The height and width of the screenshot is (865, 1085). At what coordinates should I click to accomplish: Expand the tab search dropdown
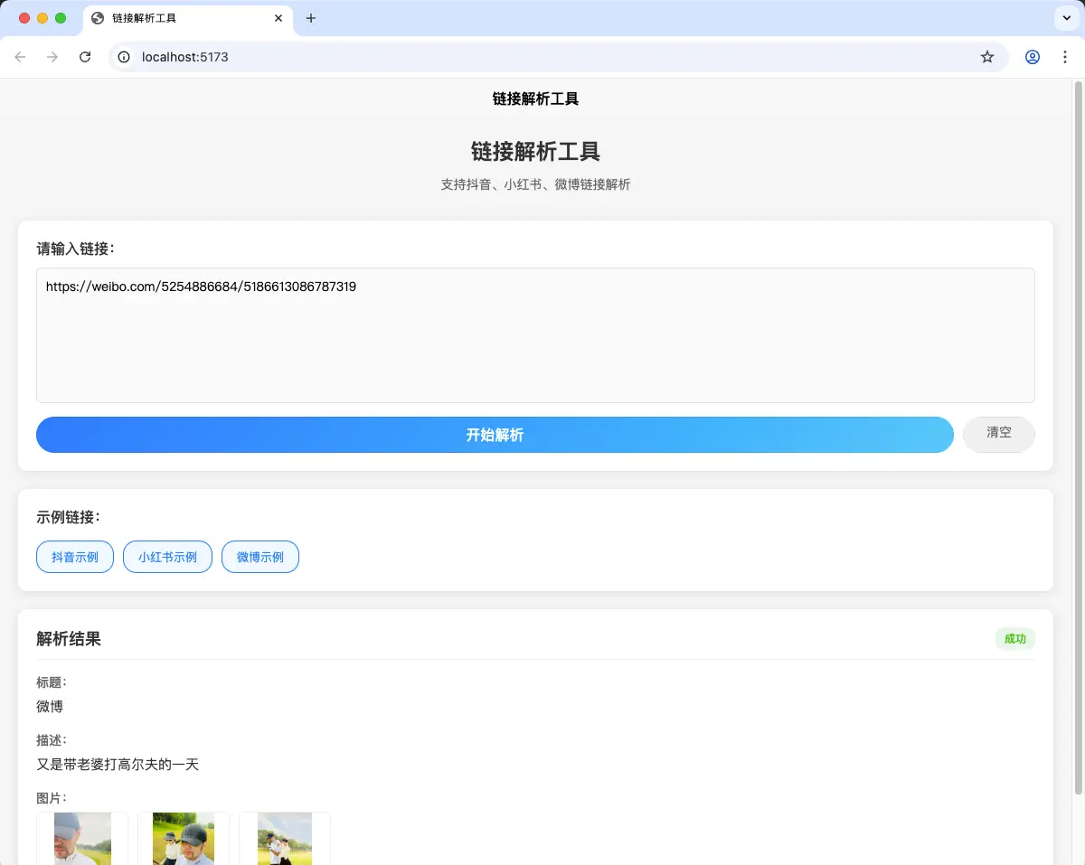point(1066,18)
